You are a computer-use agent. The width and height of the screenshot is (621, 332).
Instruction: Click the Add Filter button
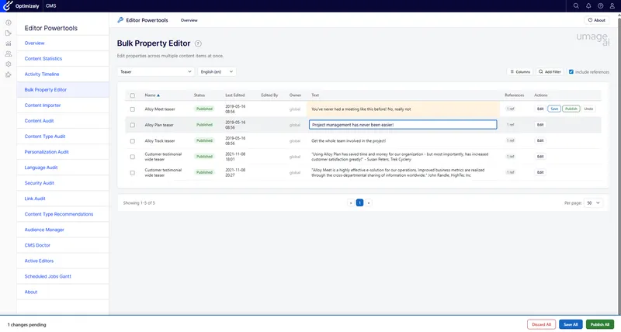[x=550, y=71]
